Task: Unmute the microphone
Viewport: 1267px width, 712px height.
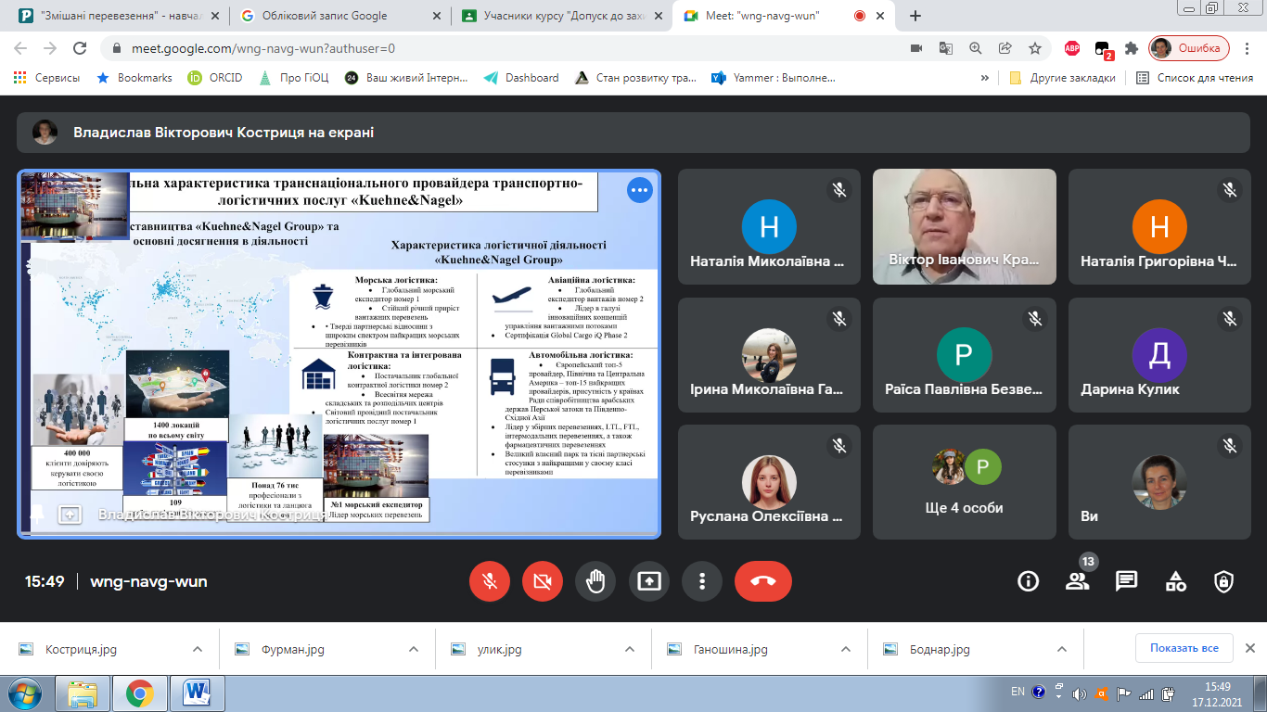Action: coord(490,581)
